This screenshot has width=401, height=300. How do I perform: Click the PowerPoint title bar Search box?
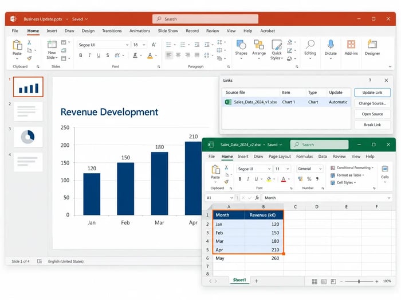[205, 19]
